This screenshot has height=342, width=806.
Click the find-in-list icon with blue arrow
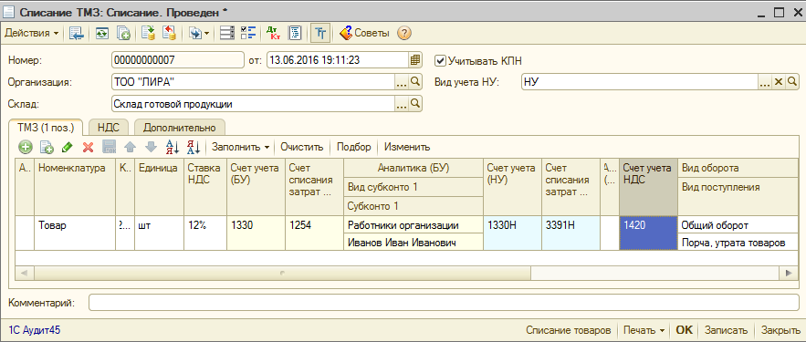pyautogui.click(x=77, y=34)
